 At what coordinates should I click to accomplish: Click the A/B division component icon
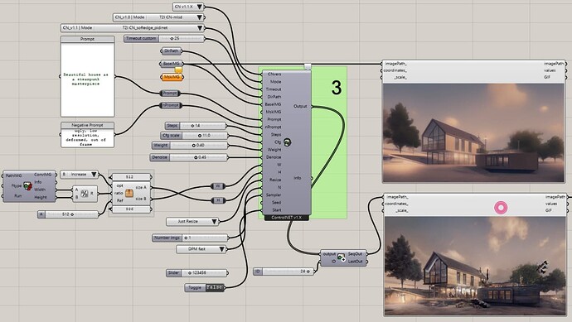[x=85, y=194]
